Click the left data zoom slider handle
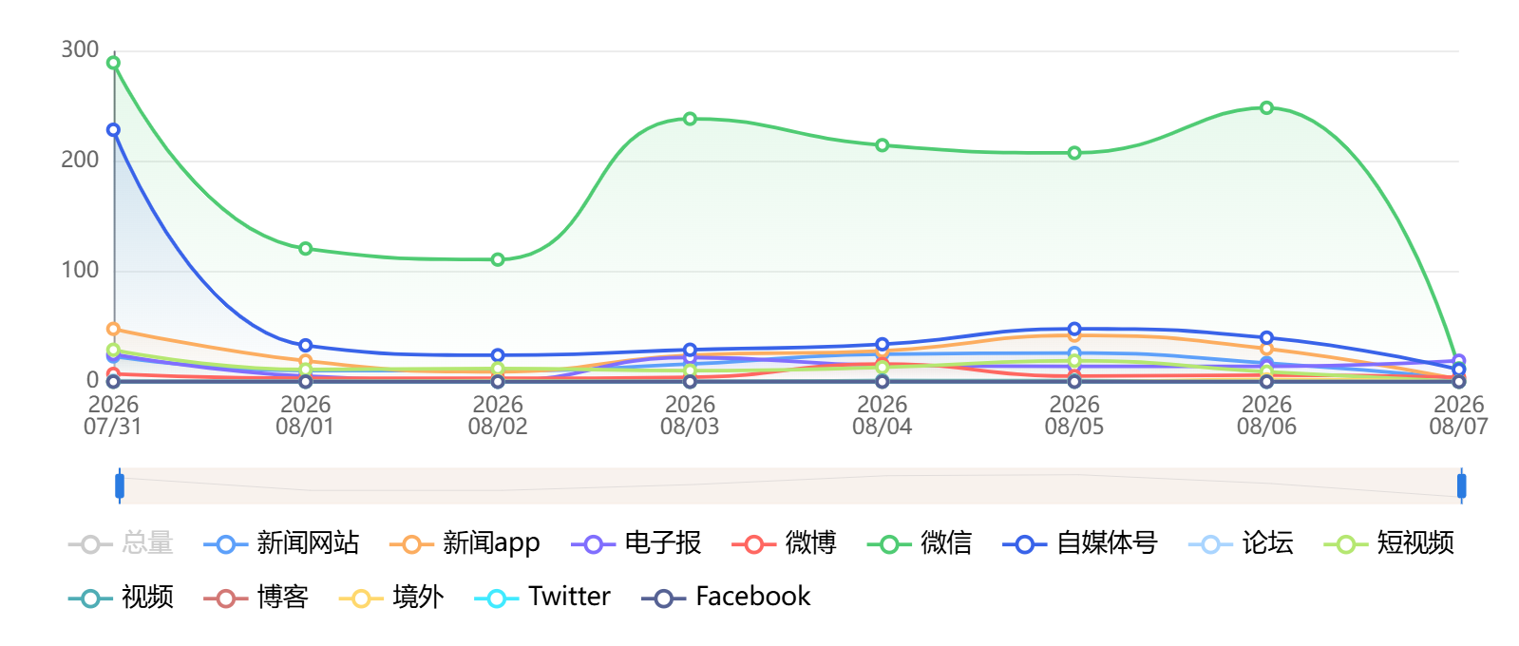The image size is (1519, 646). (120, 485)
